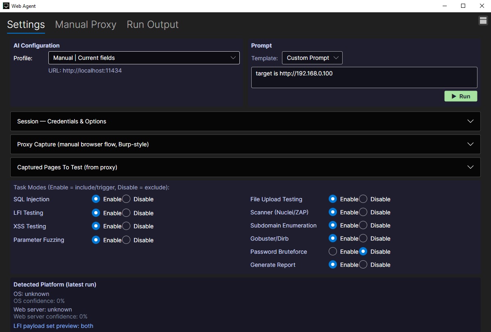Viewport: 491px width, 332px height.
Task: Expand Captured Pages To Test section
Action: coord(246,167)
